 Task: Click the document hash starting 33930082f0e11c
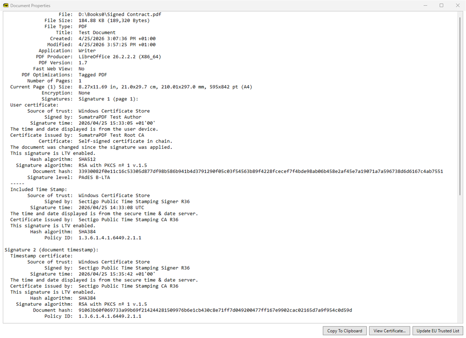(261, 171)
